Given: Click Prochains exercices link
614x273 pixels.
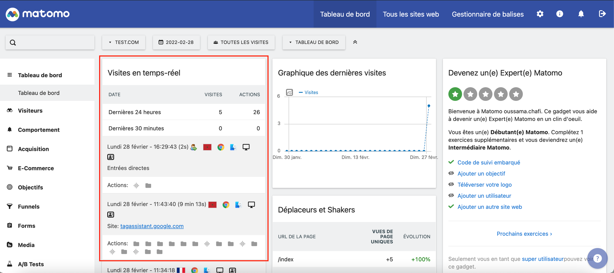Looking at the screenshot, I should click(524, 233).
